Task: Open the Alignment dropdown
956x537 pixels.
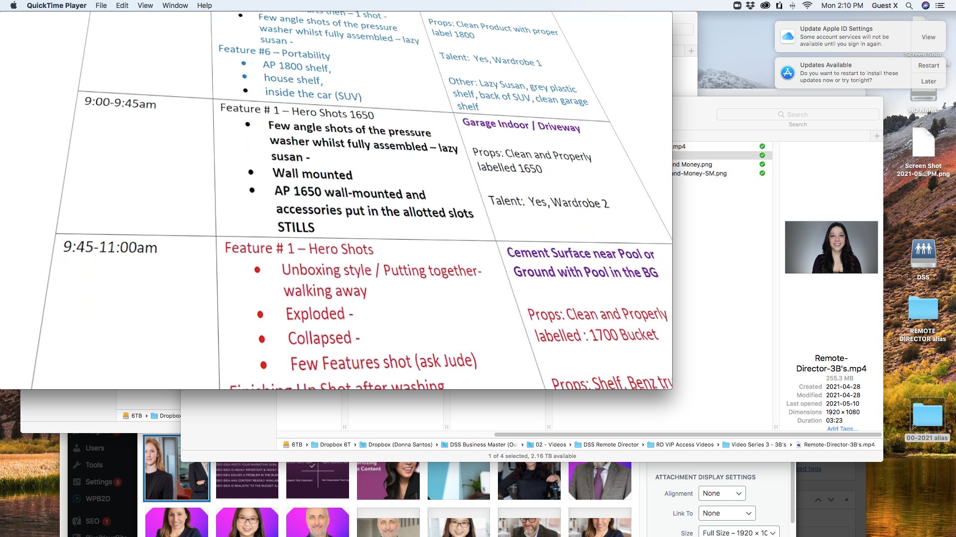Action: pyautogui.click(x=722, y=493)
